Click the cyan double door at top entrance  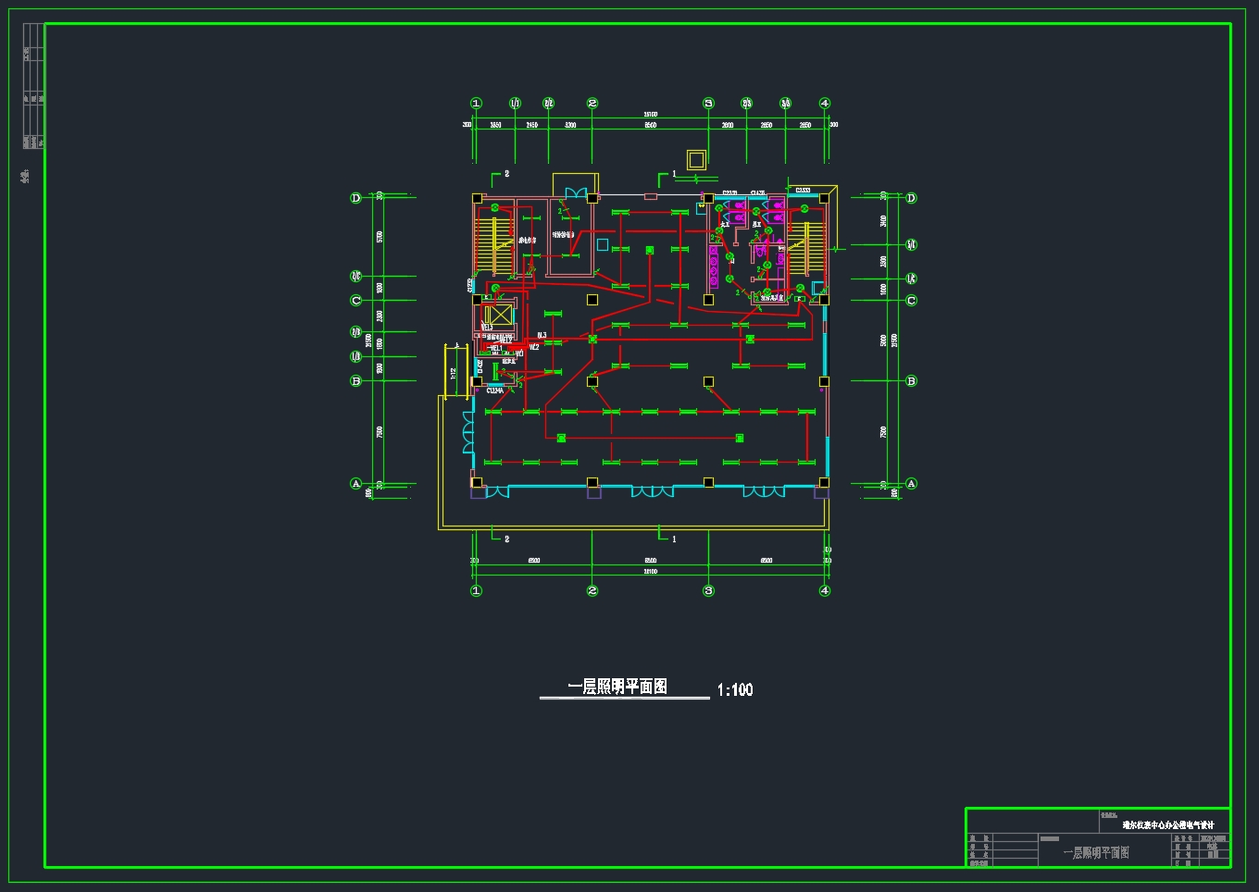point(576,193)
